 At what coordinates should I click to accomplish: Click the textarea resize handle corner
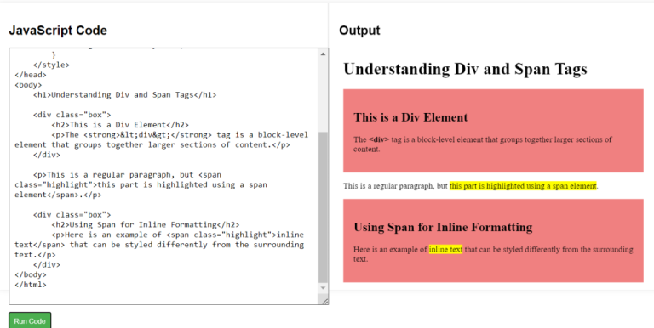coord(324,301)
